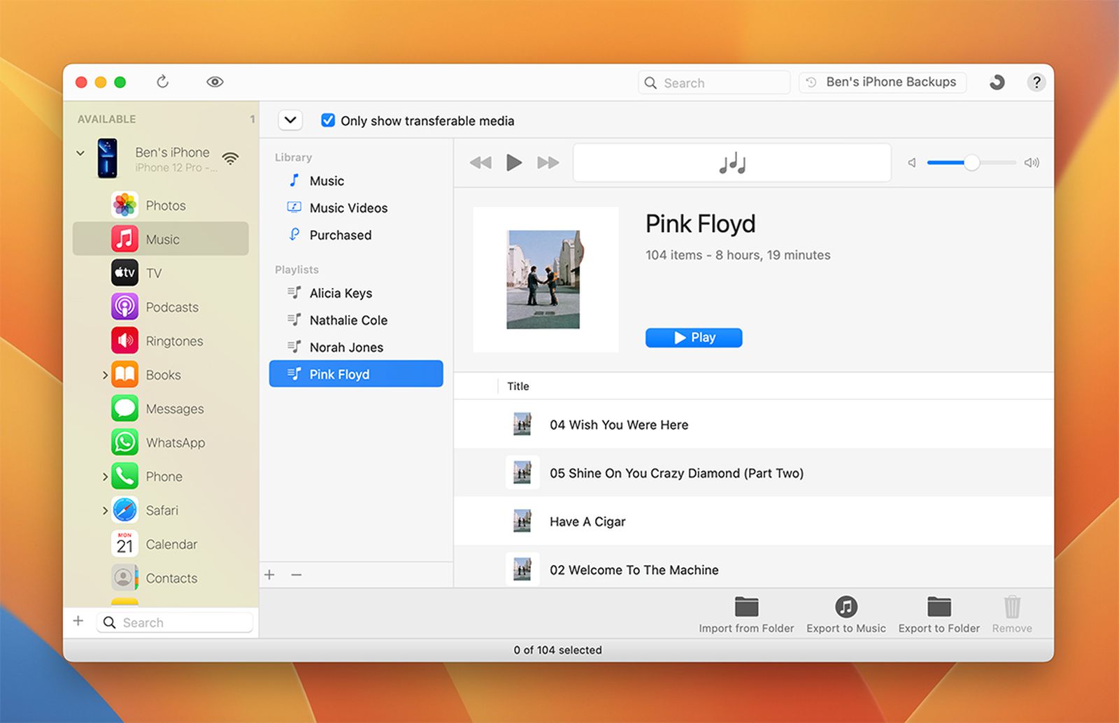Open Podcasts in the device sidebar

(x=171, y=307)
